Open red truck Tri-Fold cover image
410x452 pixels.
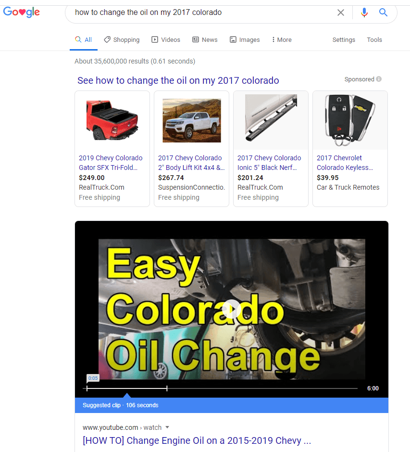point(112,120)
